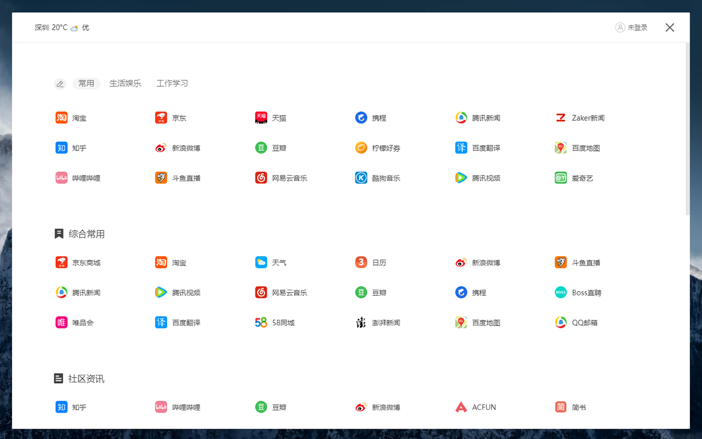Viewport: 702px width, 439px height.
Task: Open 网易云音乐 link in the top 常用 grid
Action: click(x=290, y=178)
